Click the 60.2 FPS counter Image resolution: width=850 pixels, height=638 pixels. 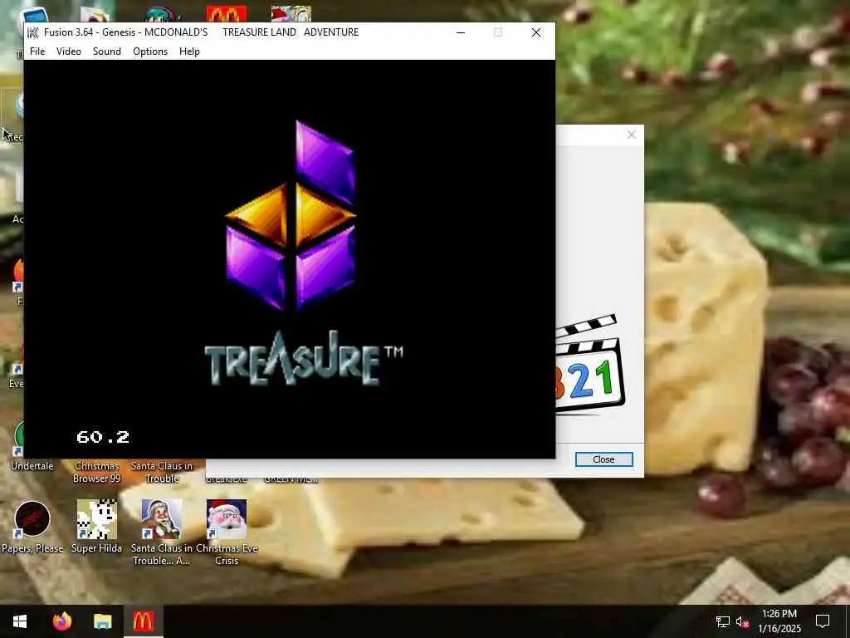click(103, 437)
